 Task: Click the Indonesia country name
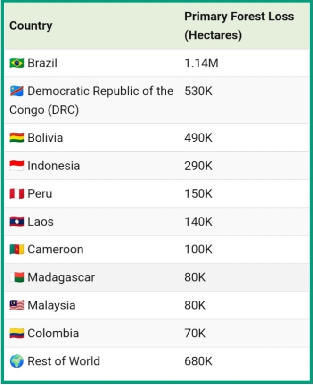pos(53,166)
